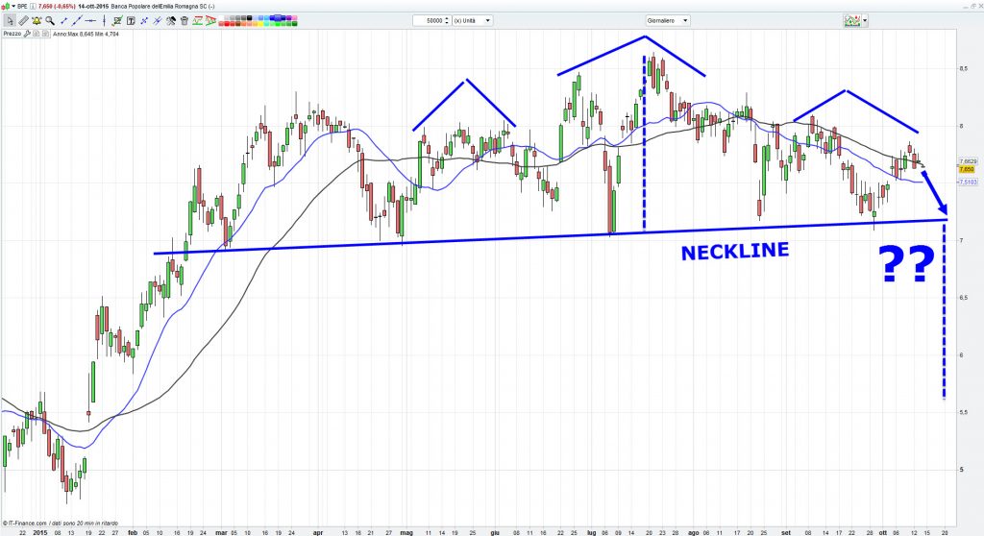Pick the red color swatch
The image size is (984, 536).
pos(227,24)
